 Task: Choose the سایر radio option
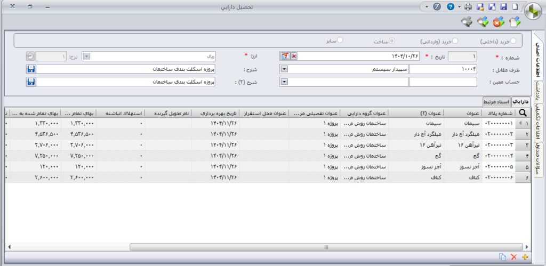[x=340, y=41]
